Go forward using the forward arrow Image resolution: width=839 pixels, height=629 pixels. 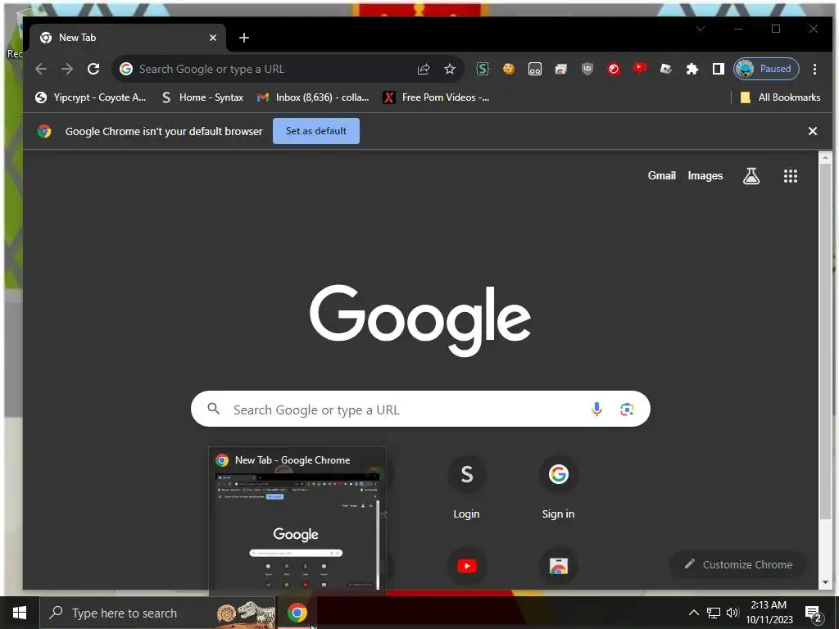tap(67, 69)
